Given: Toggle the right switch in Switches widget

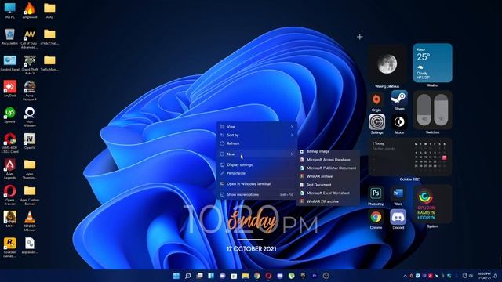Looking at the screenshot, I should coord(441,110).
